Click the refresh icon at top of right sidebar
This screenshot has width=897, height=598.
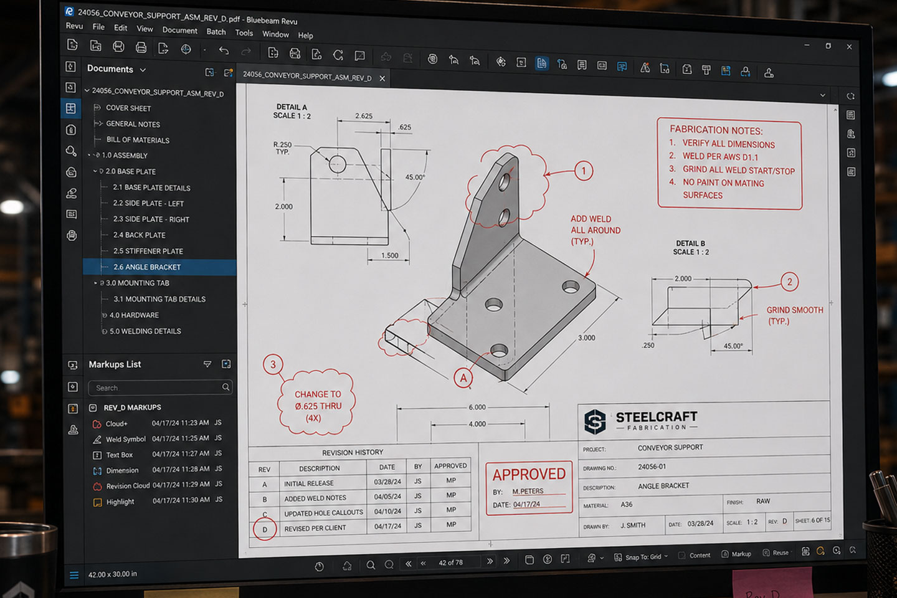(850, 97)
